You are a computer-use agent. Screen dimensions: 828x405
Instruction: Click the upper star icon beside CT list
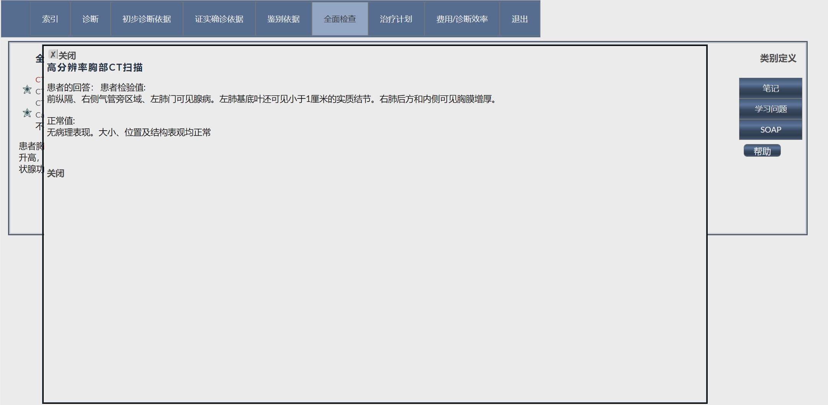(x=27, y=90)
